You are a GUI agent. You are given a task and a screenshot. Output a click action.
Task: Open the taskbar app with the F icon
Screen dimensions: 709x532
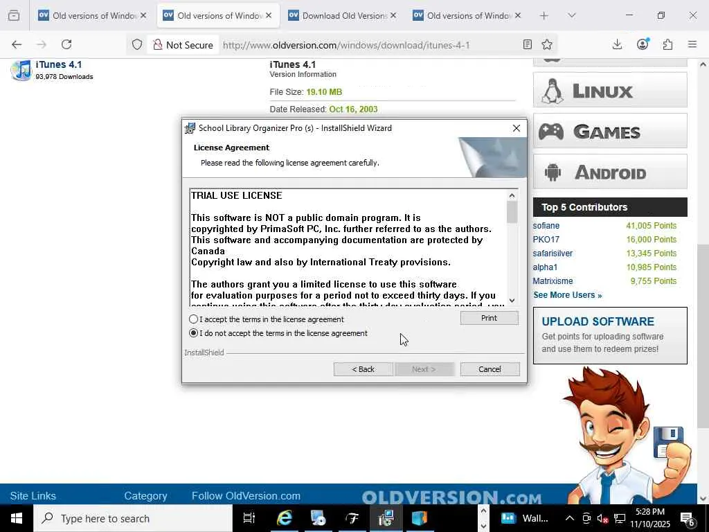352,518
